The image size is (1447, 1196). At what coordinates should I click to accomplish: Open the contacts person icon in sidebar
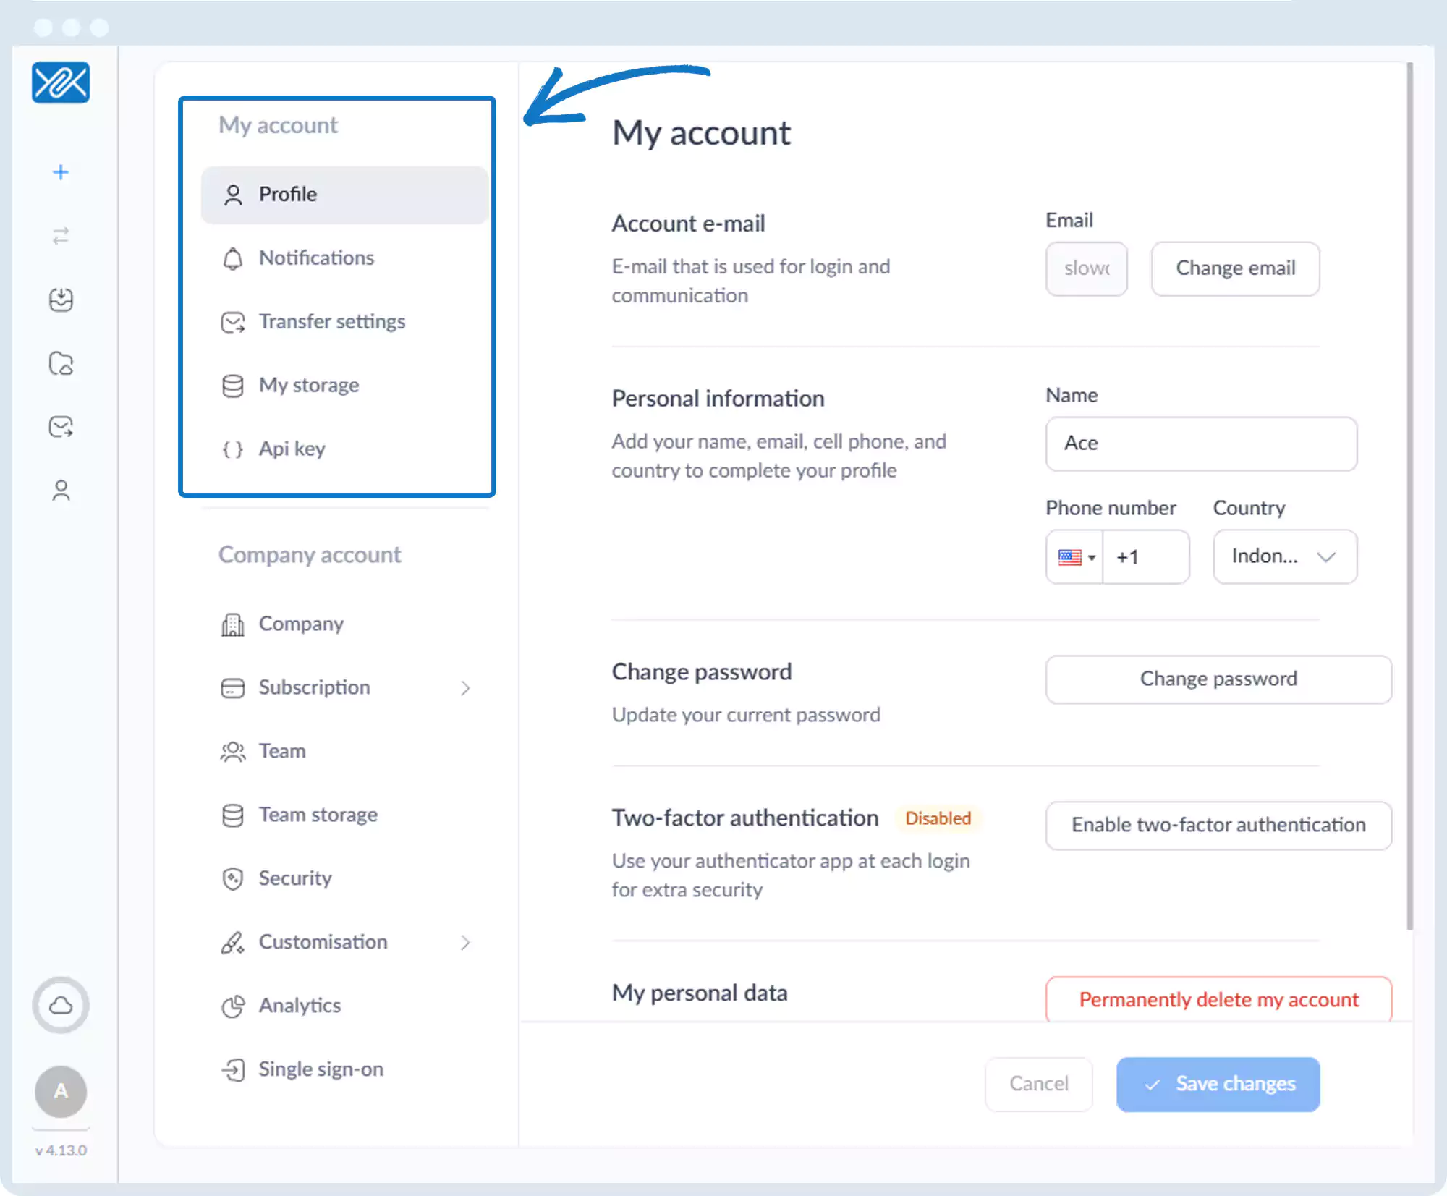point(61,491)
